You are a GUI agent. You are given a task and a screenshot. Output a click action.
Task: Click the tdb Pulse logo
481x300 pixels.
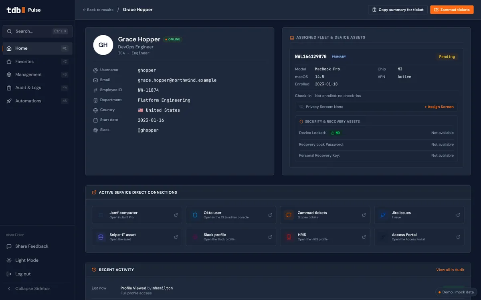[24, 10]
